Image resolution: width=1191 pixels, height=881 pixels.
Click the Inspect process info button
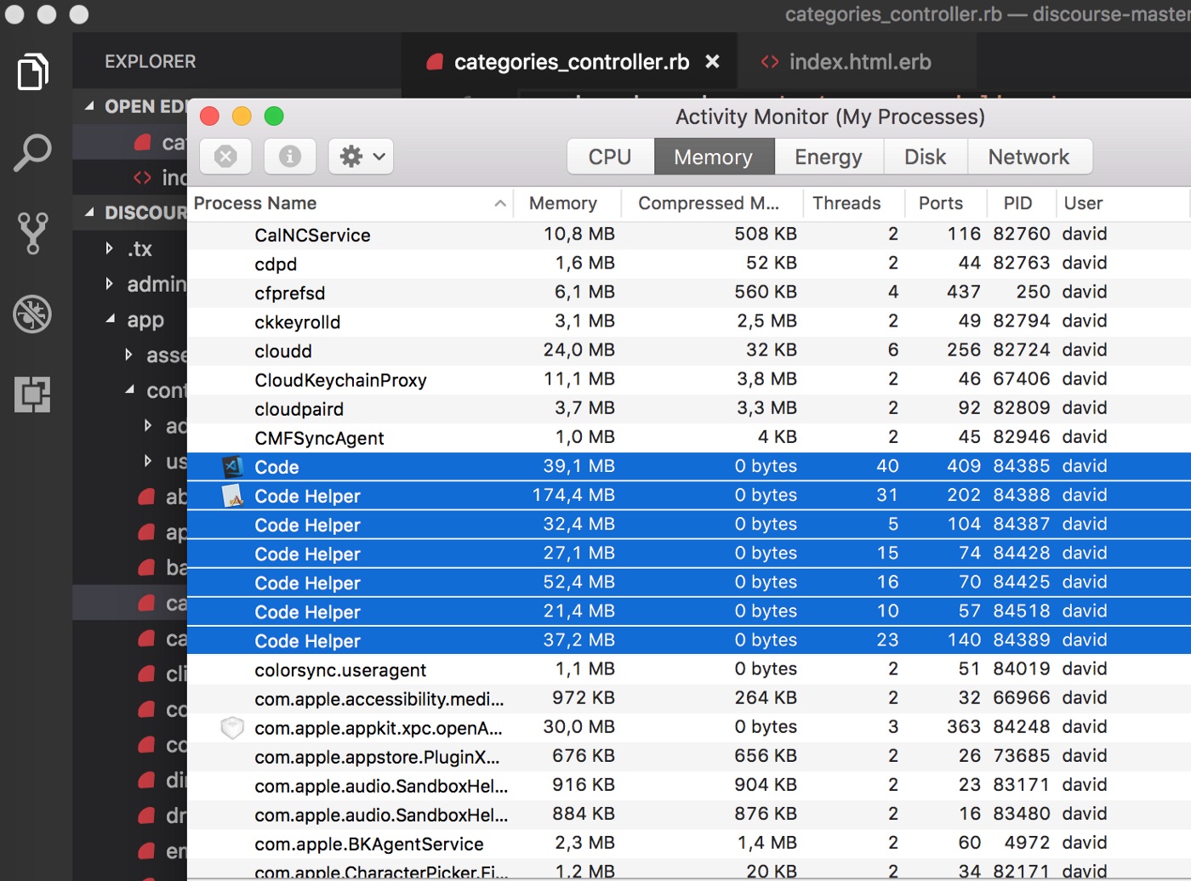point(290,156)
